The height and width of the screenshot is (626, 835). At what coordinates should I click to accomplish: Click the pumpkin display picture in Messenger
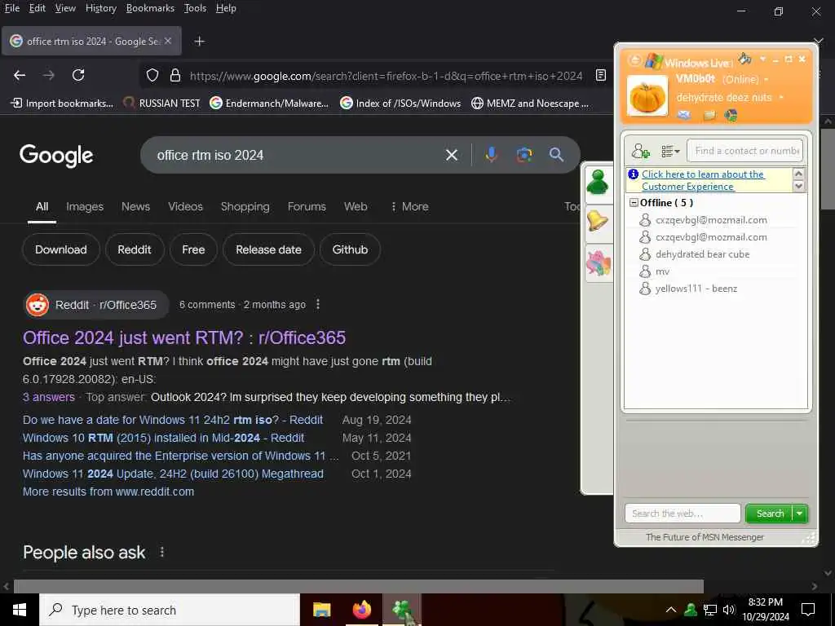tap(647, 96)
